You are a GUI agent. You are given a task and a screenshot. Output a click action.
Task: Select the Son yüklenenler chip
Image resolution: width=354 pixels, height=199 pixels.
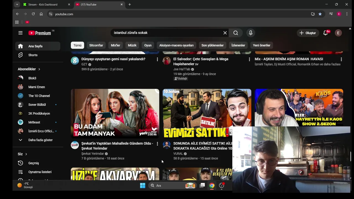(212, 45)
